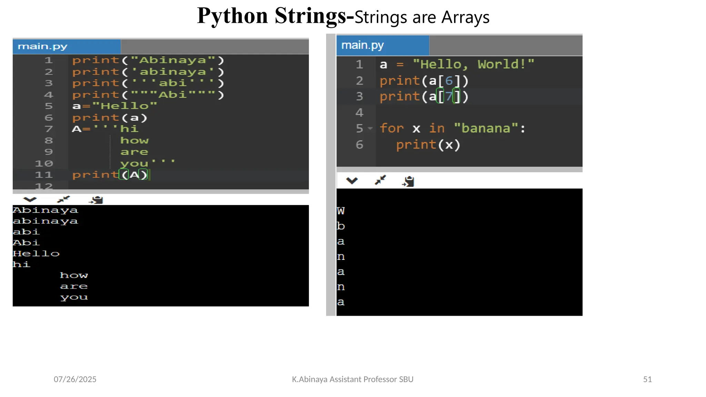Click output text Hello in left console
Viewport: 706px width, 397px height.
[36, 254]
